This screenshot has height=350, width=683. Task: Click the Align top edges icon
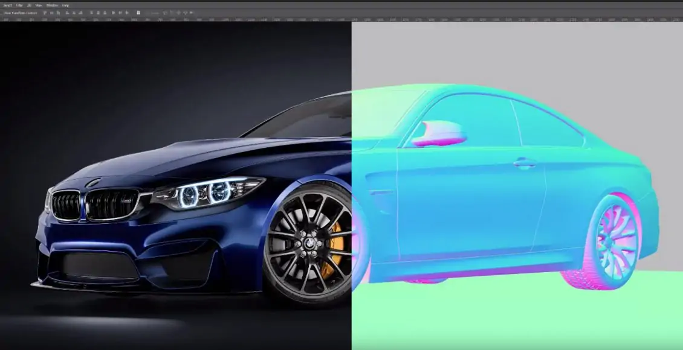click(45, 12)
